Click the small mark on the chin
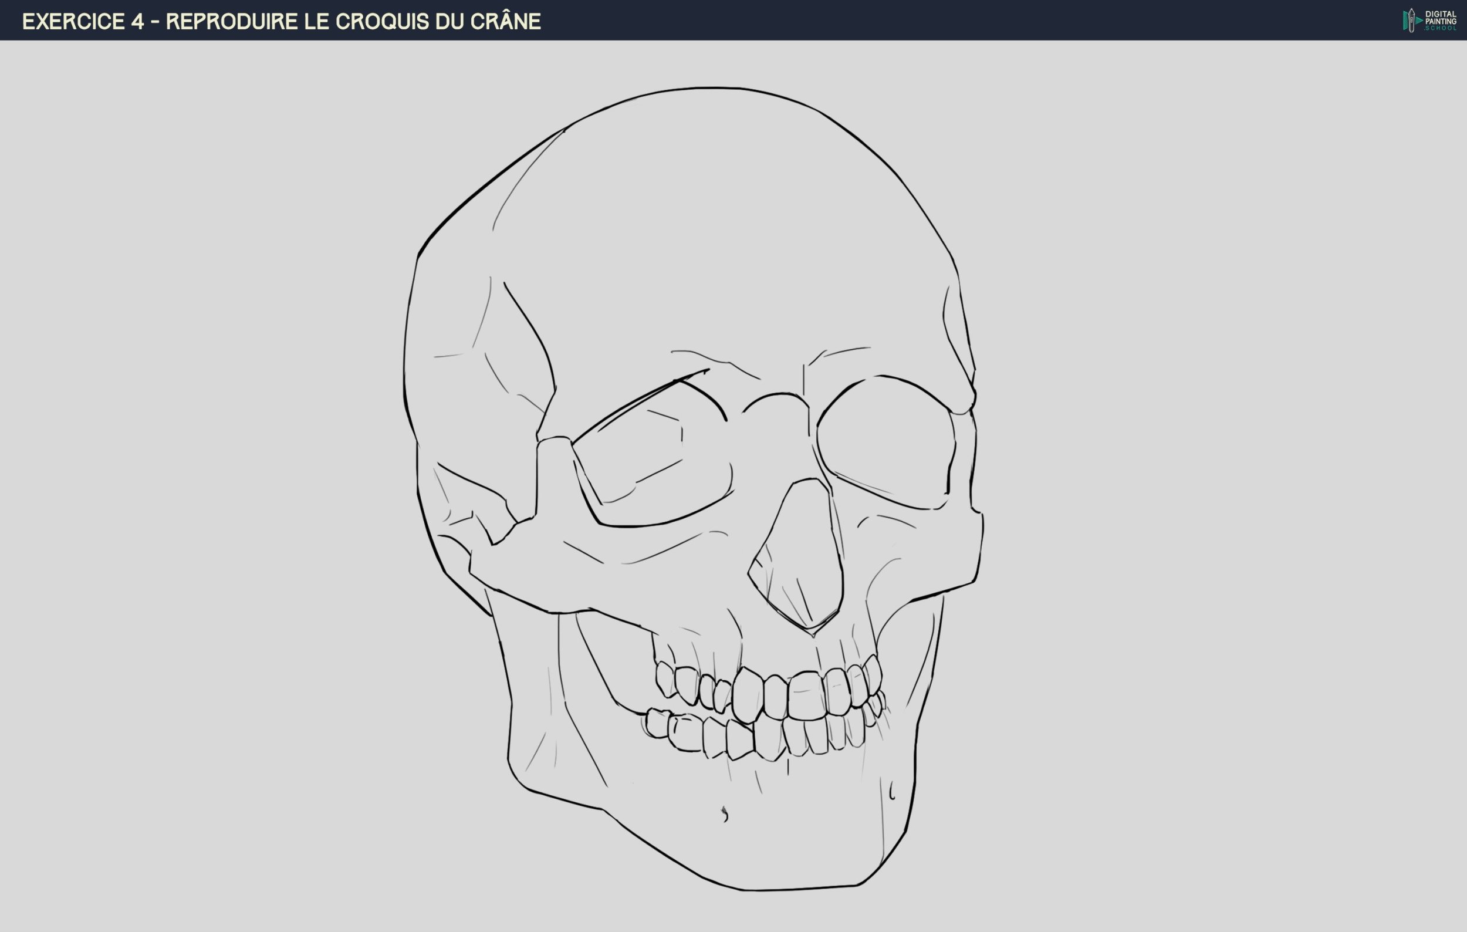Image resolution: width=1467 pixels, height=932 pixels. click(x=724, y=814)
